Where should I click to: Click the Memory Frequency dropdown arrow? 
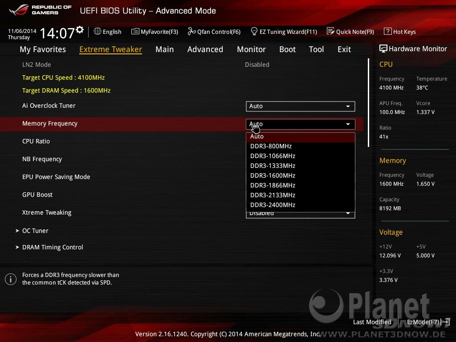348,124
